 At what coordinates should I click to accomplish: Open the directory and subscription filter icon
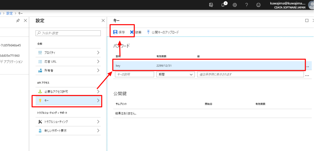211,5
